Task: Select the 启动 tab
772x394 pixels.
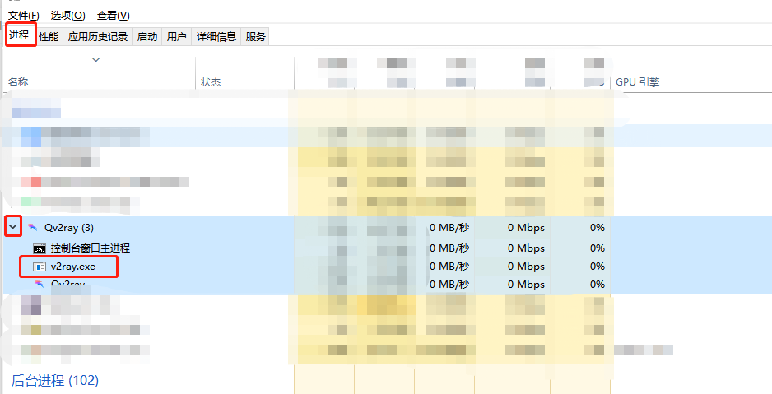Action: pos(147,37)
